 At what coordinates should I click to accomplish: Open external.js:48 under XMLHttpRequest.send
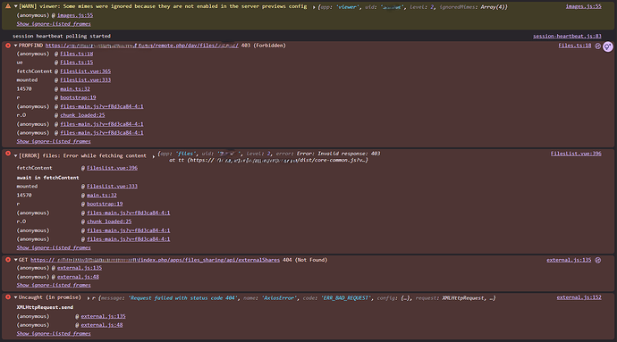point(102,325)
